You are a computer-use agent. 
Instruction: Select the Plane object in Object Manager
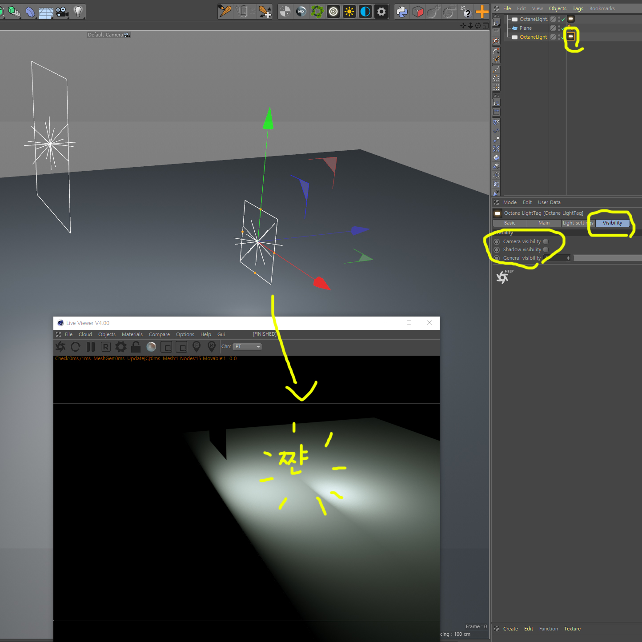pyautogui.click(x=526, y=28)
